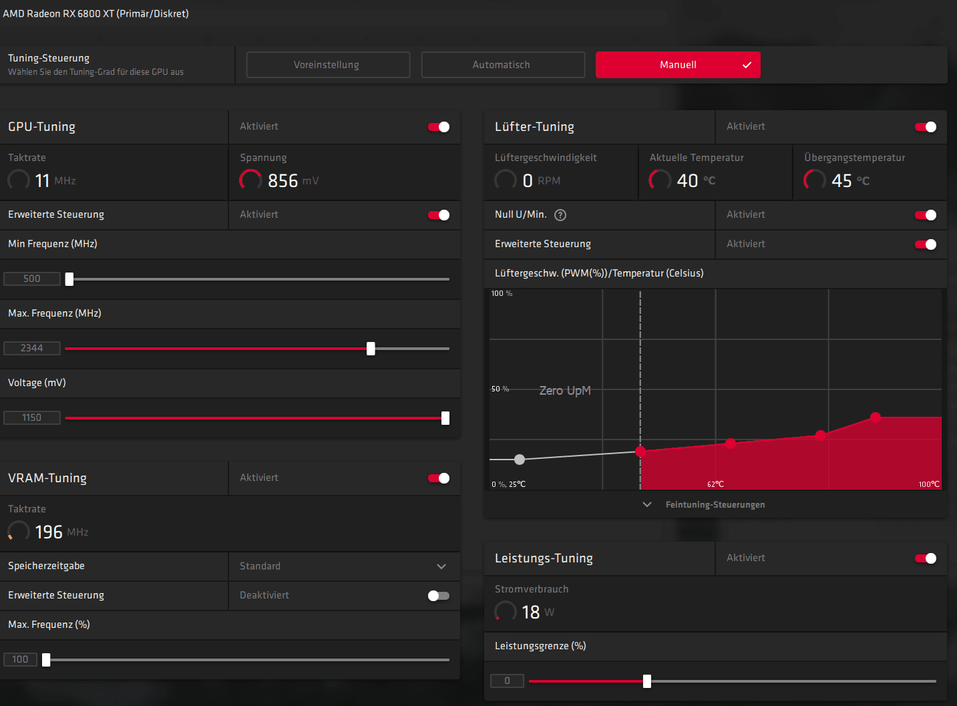Disable the Leistungs-Tuning toggle
957x706 pixels.
click(926, 558)
